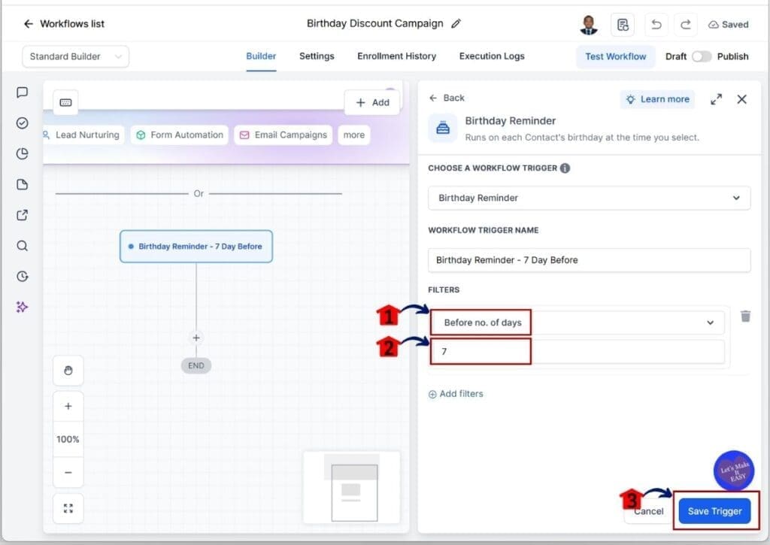Zoom out on the canvas
The image size is (770, 545).
click(x=68, y=472)
